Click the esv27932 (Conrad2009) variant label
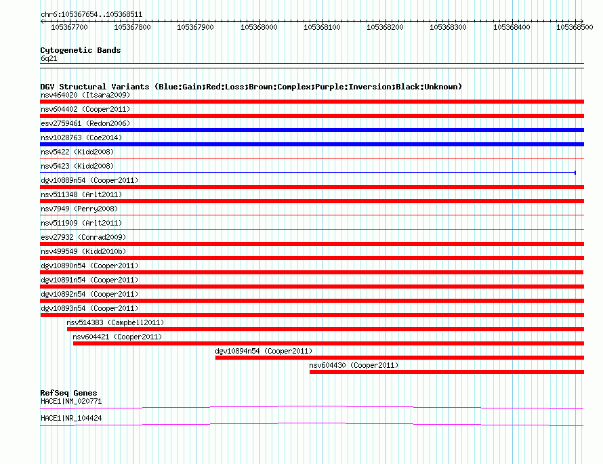This screenshot has width=603, height=464. [x=83, y=237]
